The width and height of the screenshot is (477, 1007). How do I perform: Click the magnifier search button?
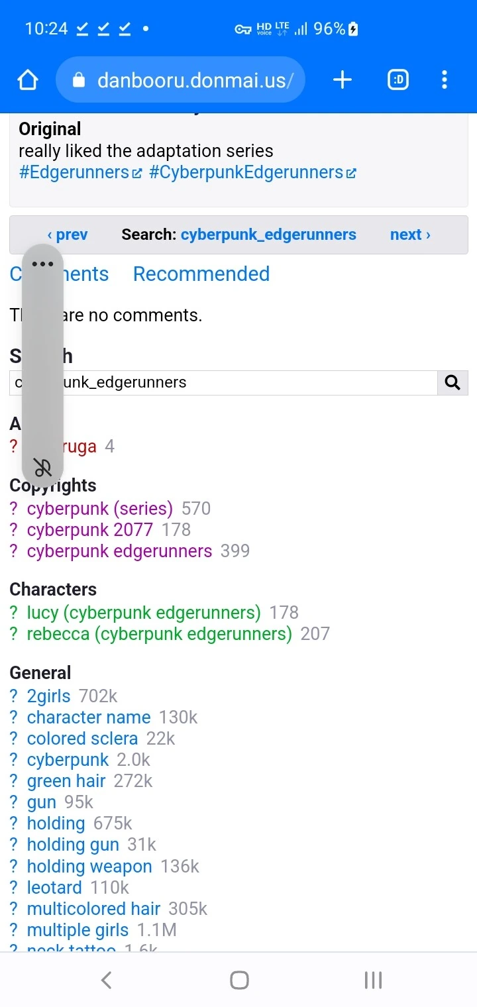pyautogui.click(x=452, y=382)
